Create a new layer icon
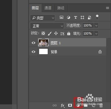The height and width of the screenshot is (109, 111). click(x=93, y=106)
